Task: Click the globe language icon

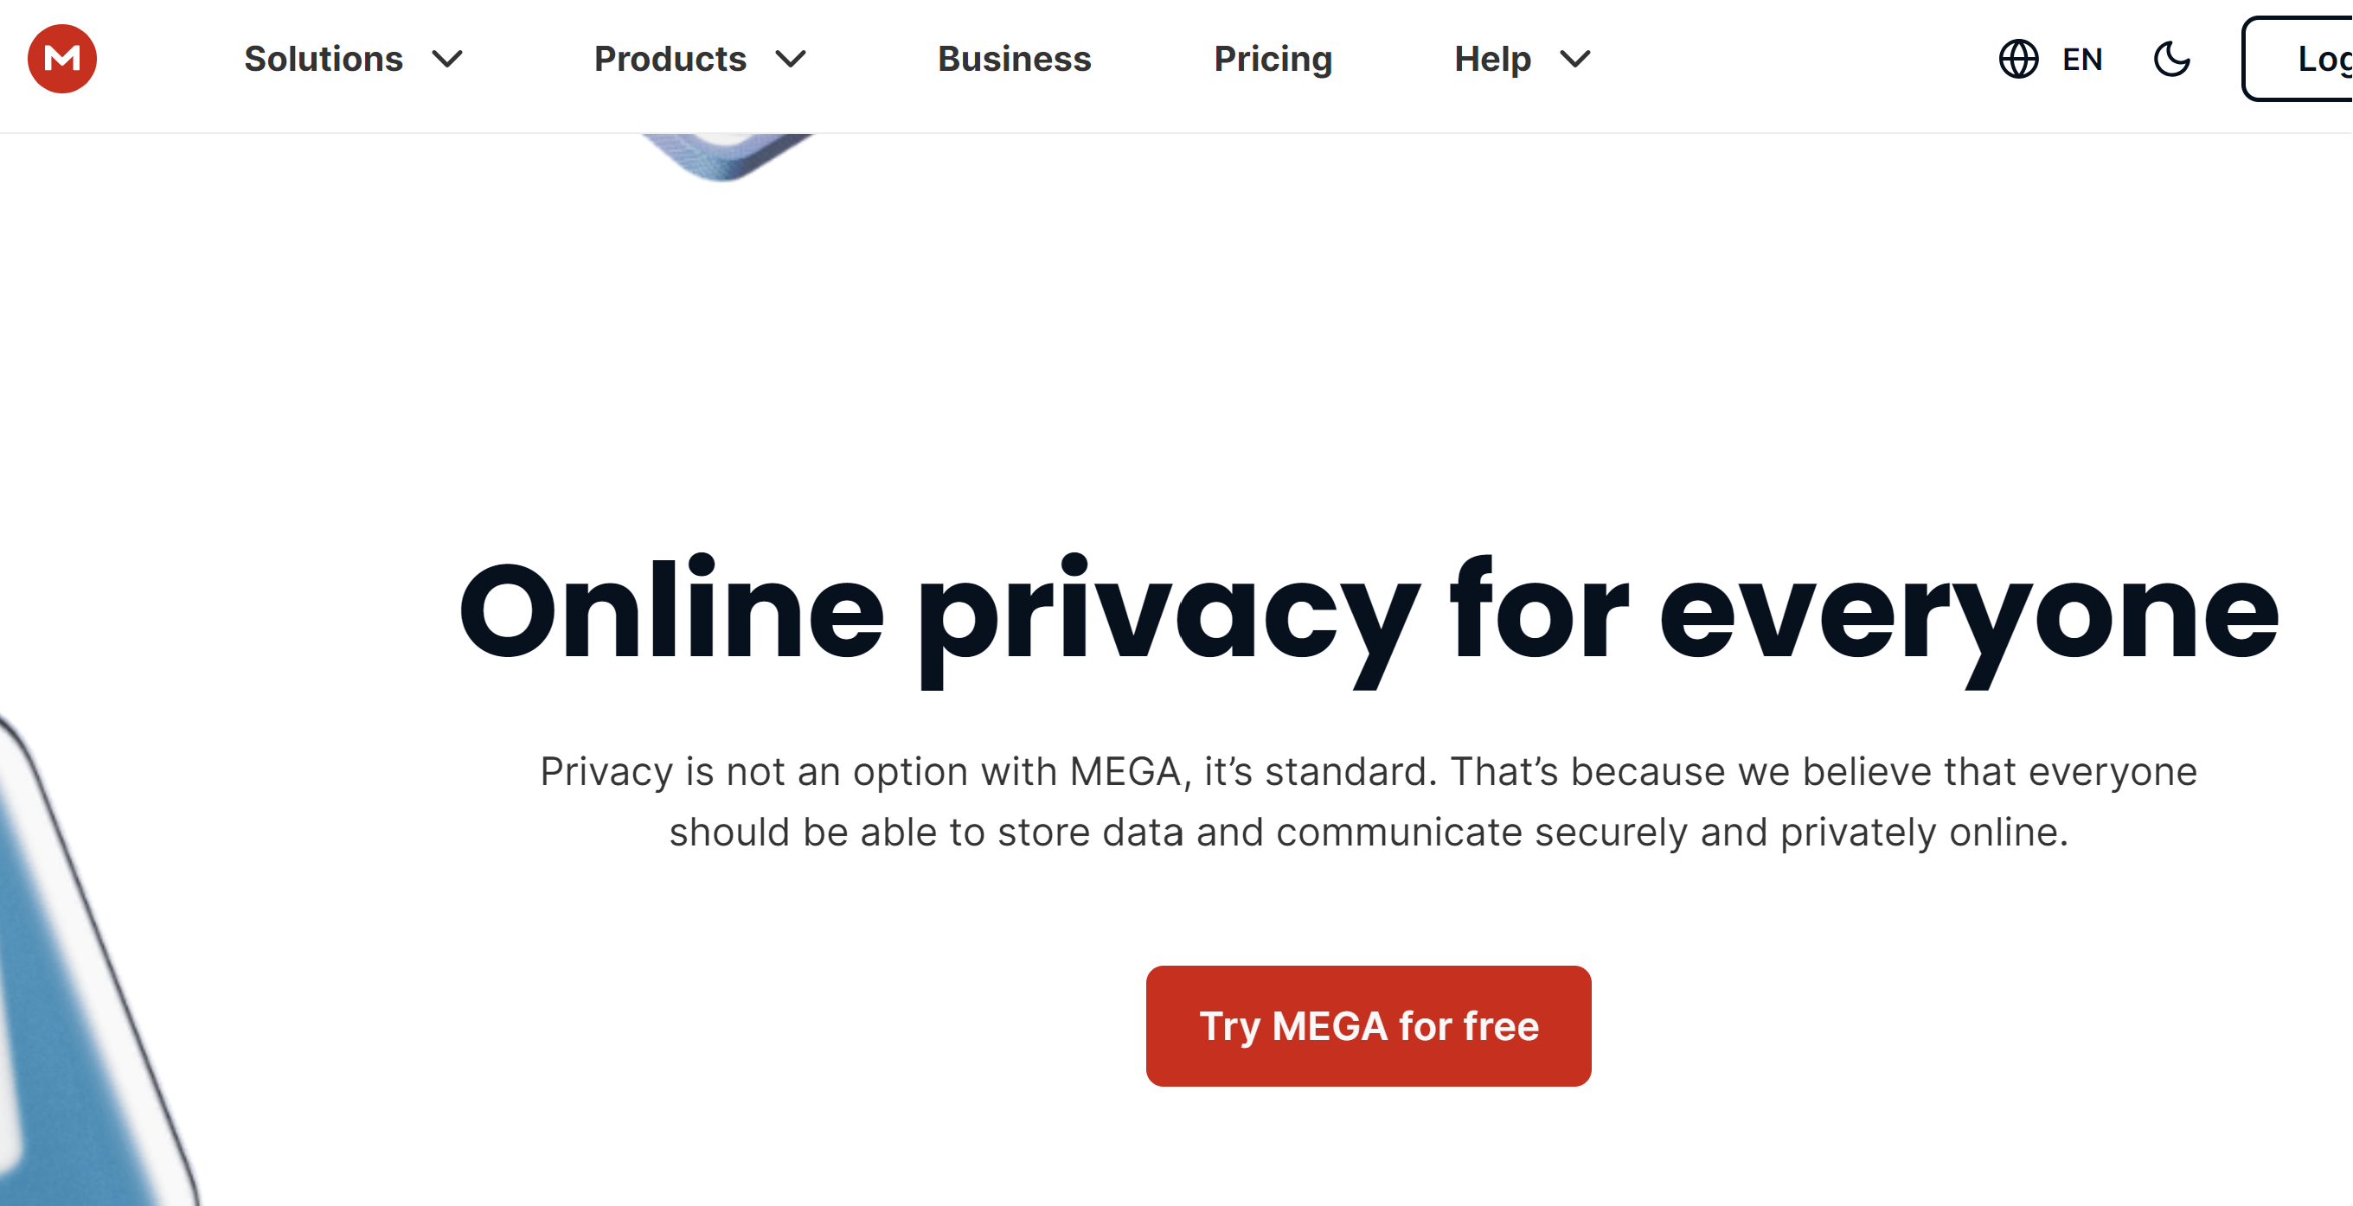Action: click(2017, 60)
